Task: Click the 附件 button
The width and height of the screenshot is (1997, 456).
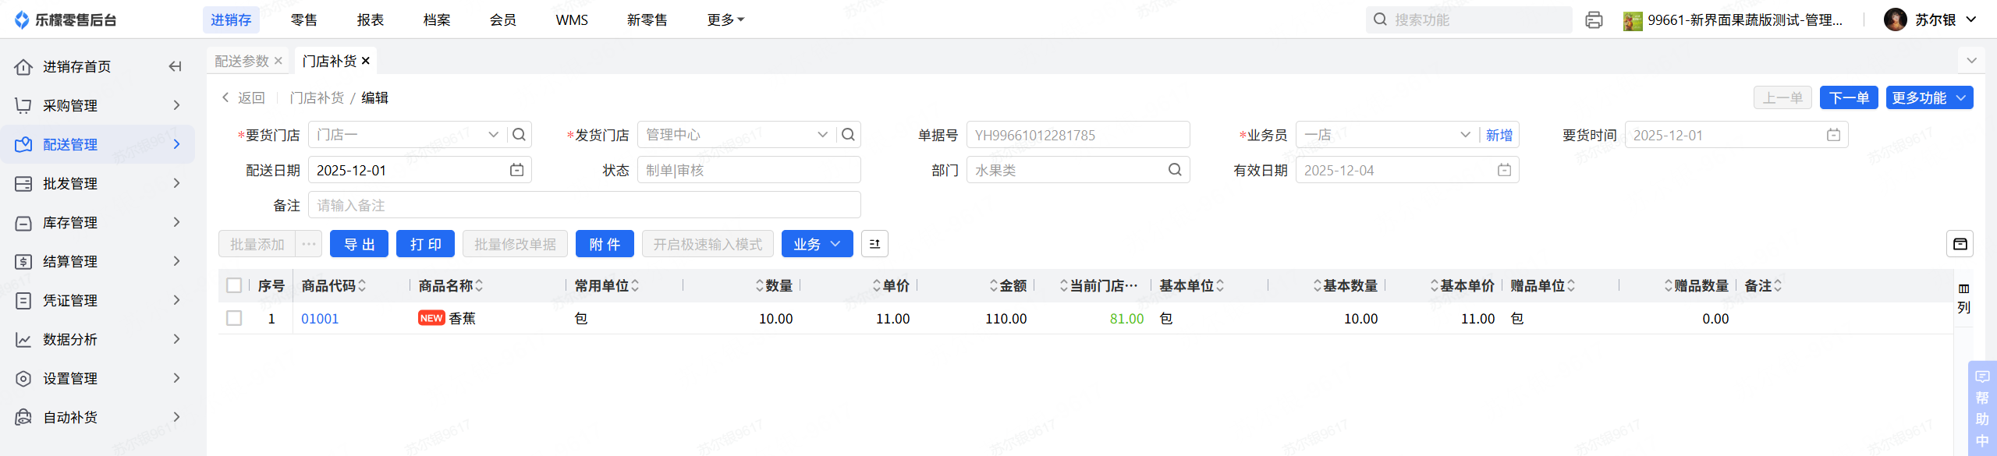Action: click(605, 244)
